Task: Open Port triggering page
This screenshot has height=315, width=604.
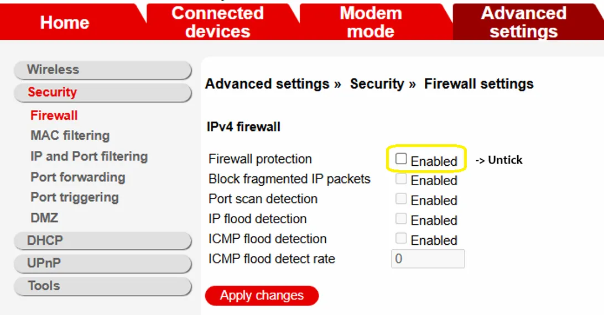Action: point(75,197)
